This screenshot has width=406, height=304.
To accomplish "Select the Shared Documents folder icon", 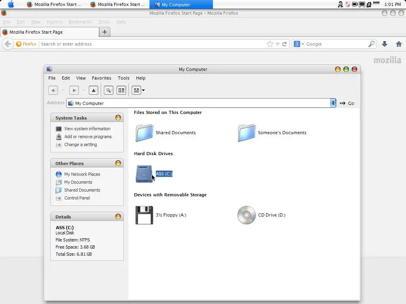I will pos(144,133).
